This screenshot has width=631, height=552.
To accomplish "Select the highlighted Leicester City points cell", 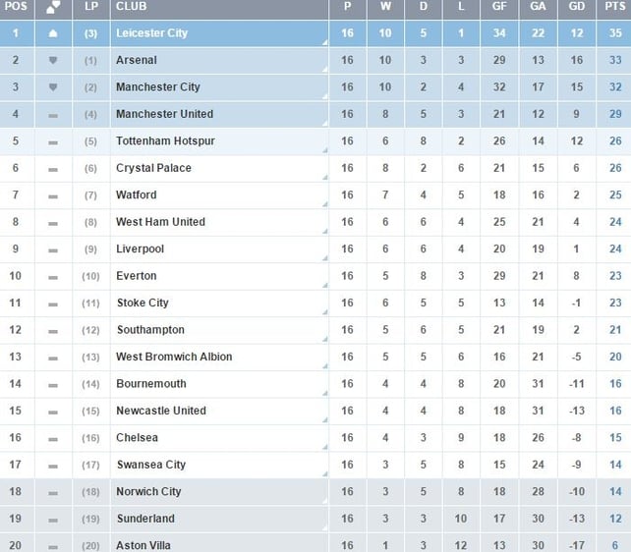I will pyautogui.click(x=614, y=33).
